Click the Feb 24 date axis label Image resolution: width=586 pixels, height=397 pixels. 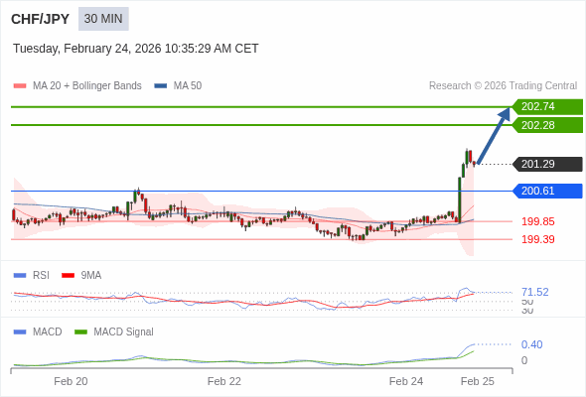click(406, 381)
